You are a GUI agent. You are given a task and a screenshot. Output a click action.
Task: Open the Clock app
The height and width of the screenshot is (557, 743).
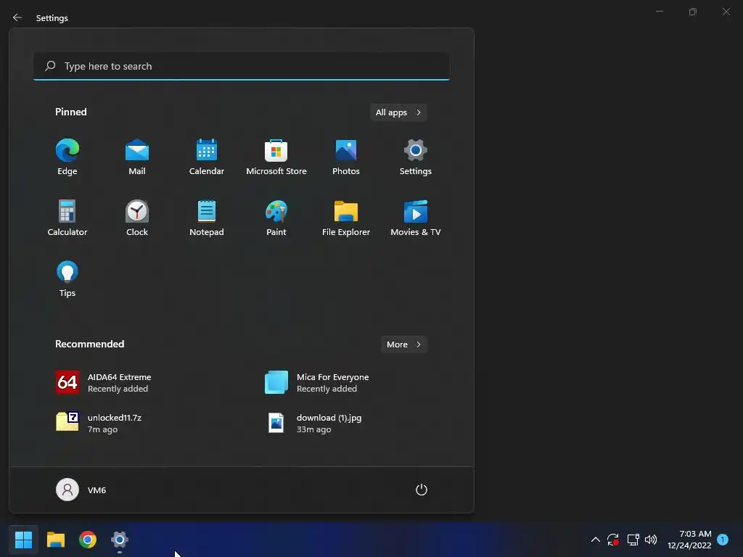pyautogui.click(x=137, y=218)
